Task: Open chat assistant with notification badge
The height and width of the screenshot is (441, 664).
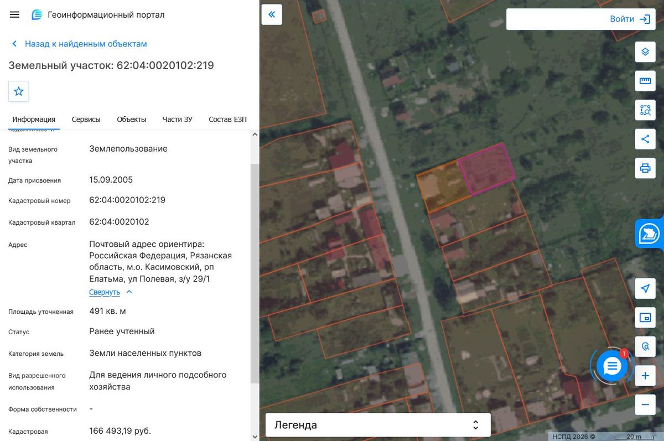Action: [612, 366]
